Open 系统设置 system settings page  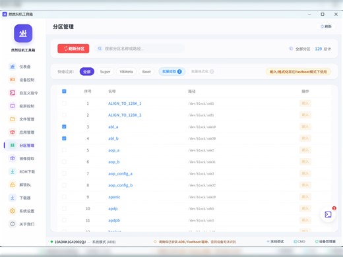pyautogui.click(x=22, y=211)
